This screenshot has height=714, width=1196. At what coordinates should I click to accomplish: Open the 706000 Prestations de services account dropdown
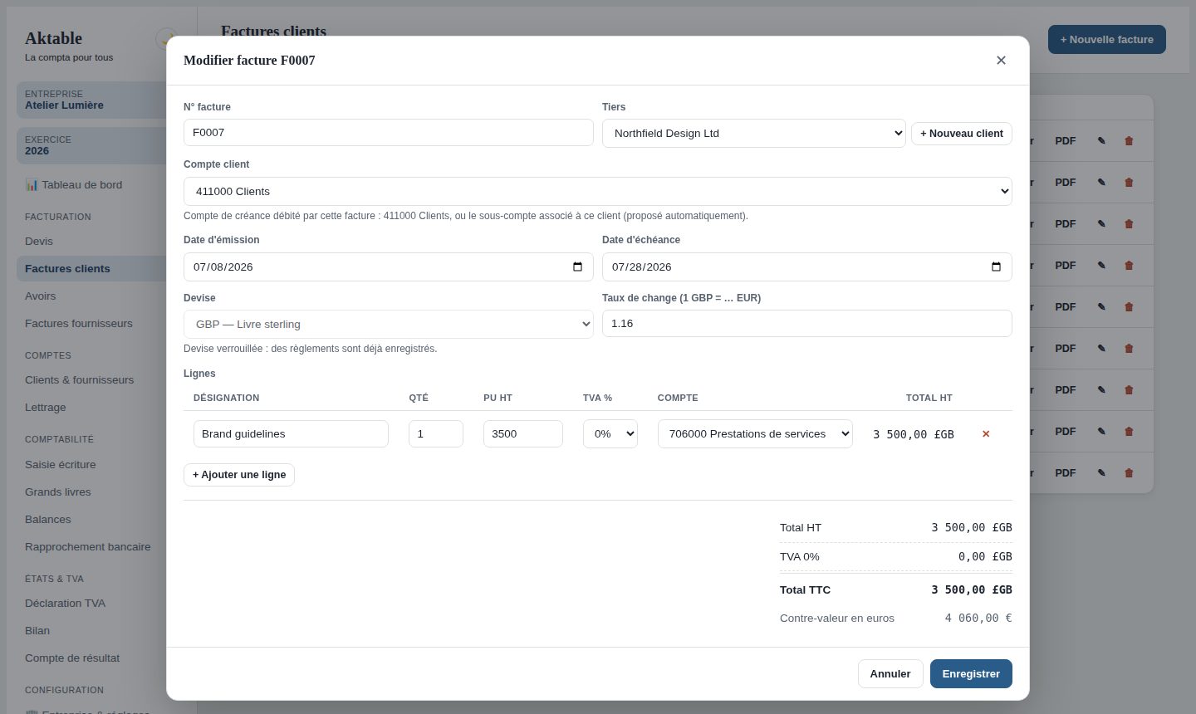point(755,433)
